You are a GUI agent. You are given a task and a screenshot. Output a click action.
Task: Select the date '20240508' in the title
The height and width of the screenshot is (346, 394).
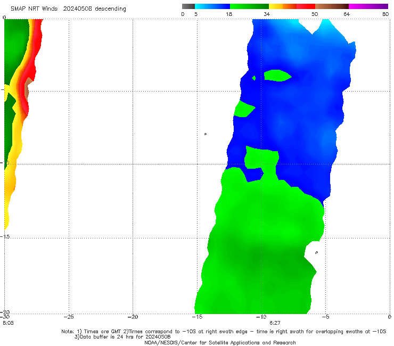point(77,9)
